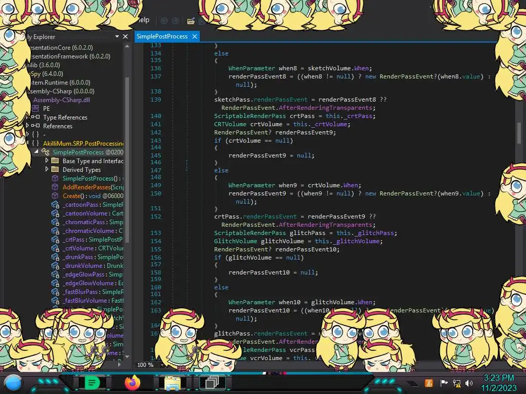Viewport: 526px width, 394px height.
Task: Click the Base Type and Interfaces folder icon
Action: pos(55,161)
